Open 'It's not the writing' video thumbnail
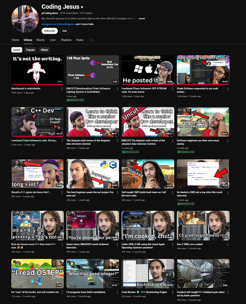Image resolution: width=246 pixels, height=304 pixels. tap(37, 70)
